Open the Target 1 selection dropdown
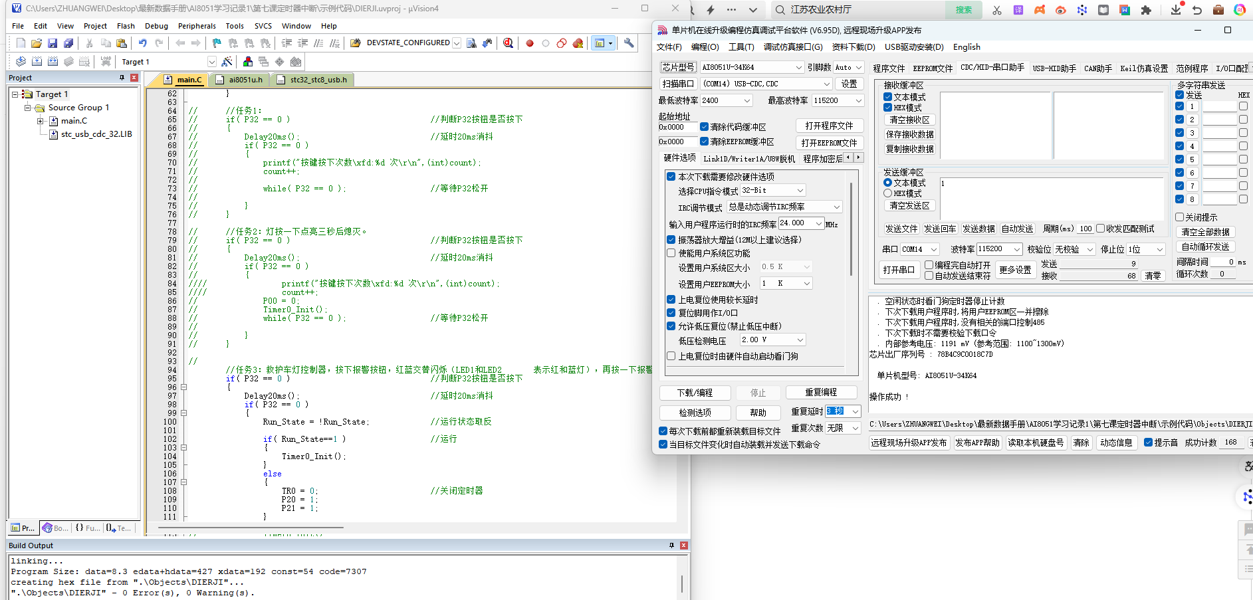 pyautogui.click(x=212, y=62)
